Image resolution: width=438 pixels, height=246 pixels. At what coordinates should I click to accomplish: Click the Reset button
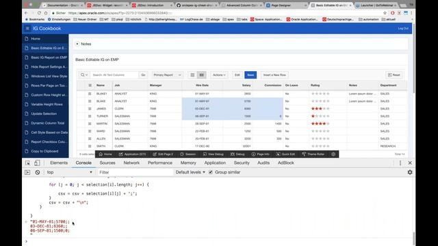click(x=394, y=75)
